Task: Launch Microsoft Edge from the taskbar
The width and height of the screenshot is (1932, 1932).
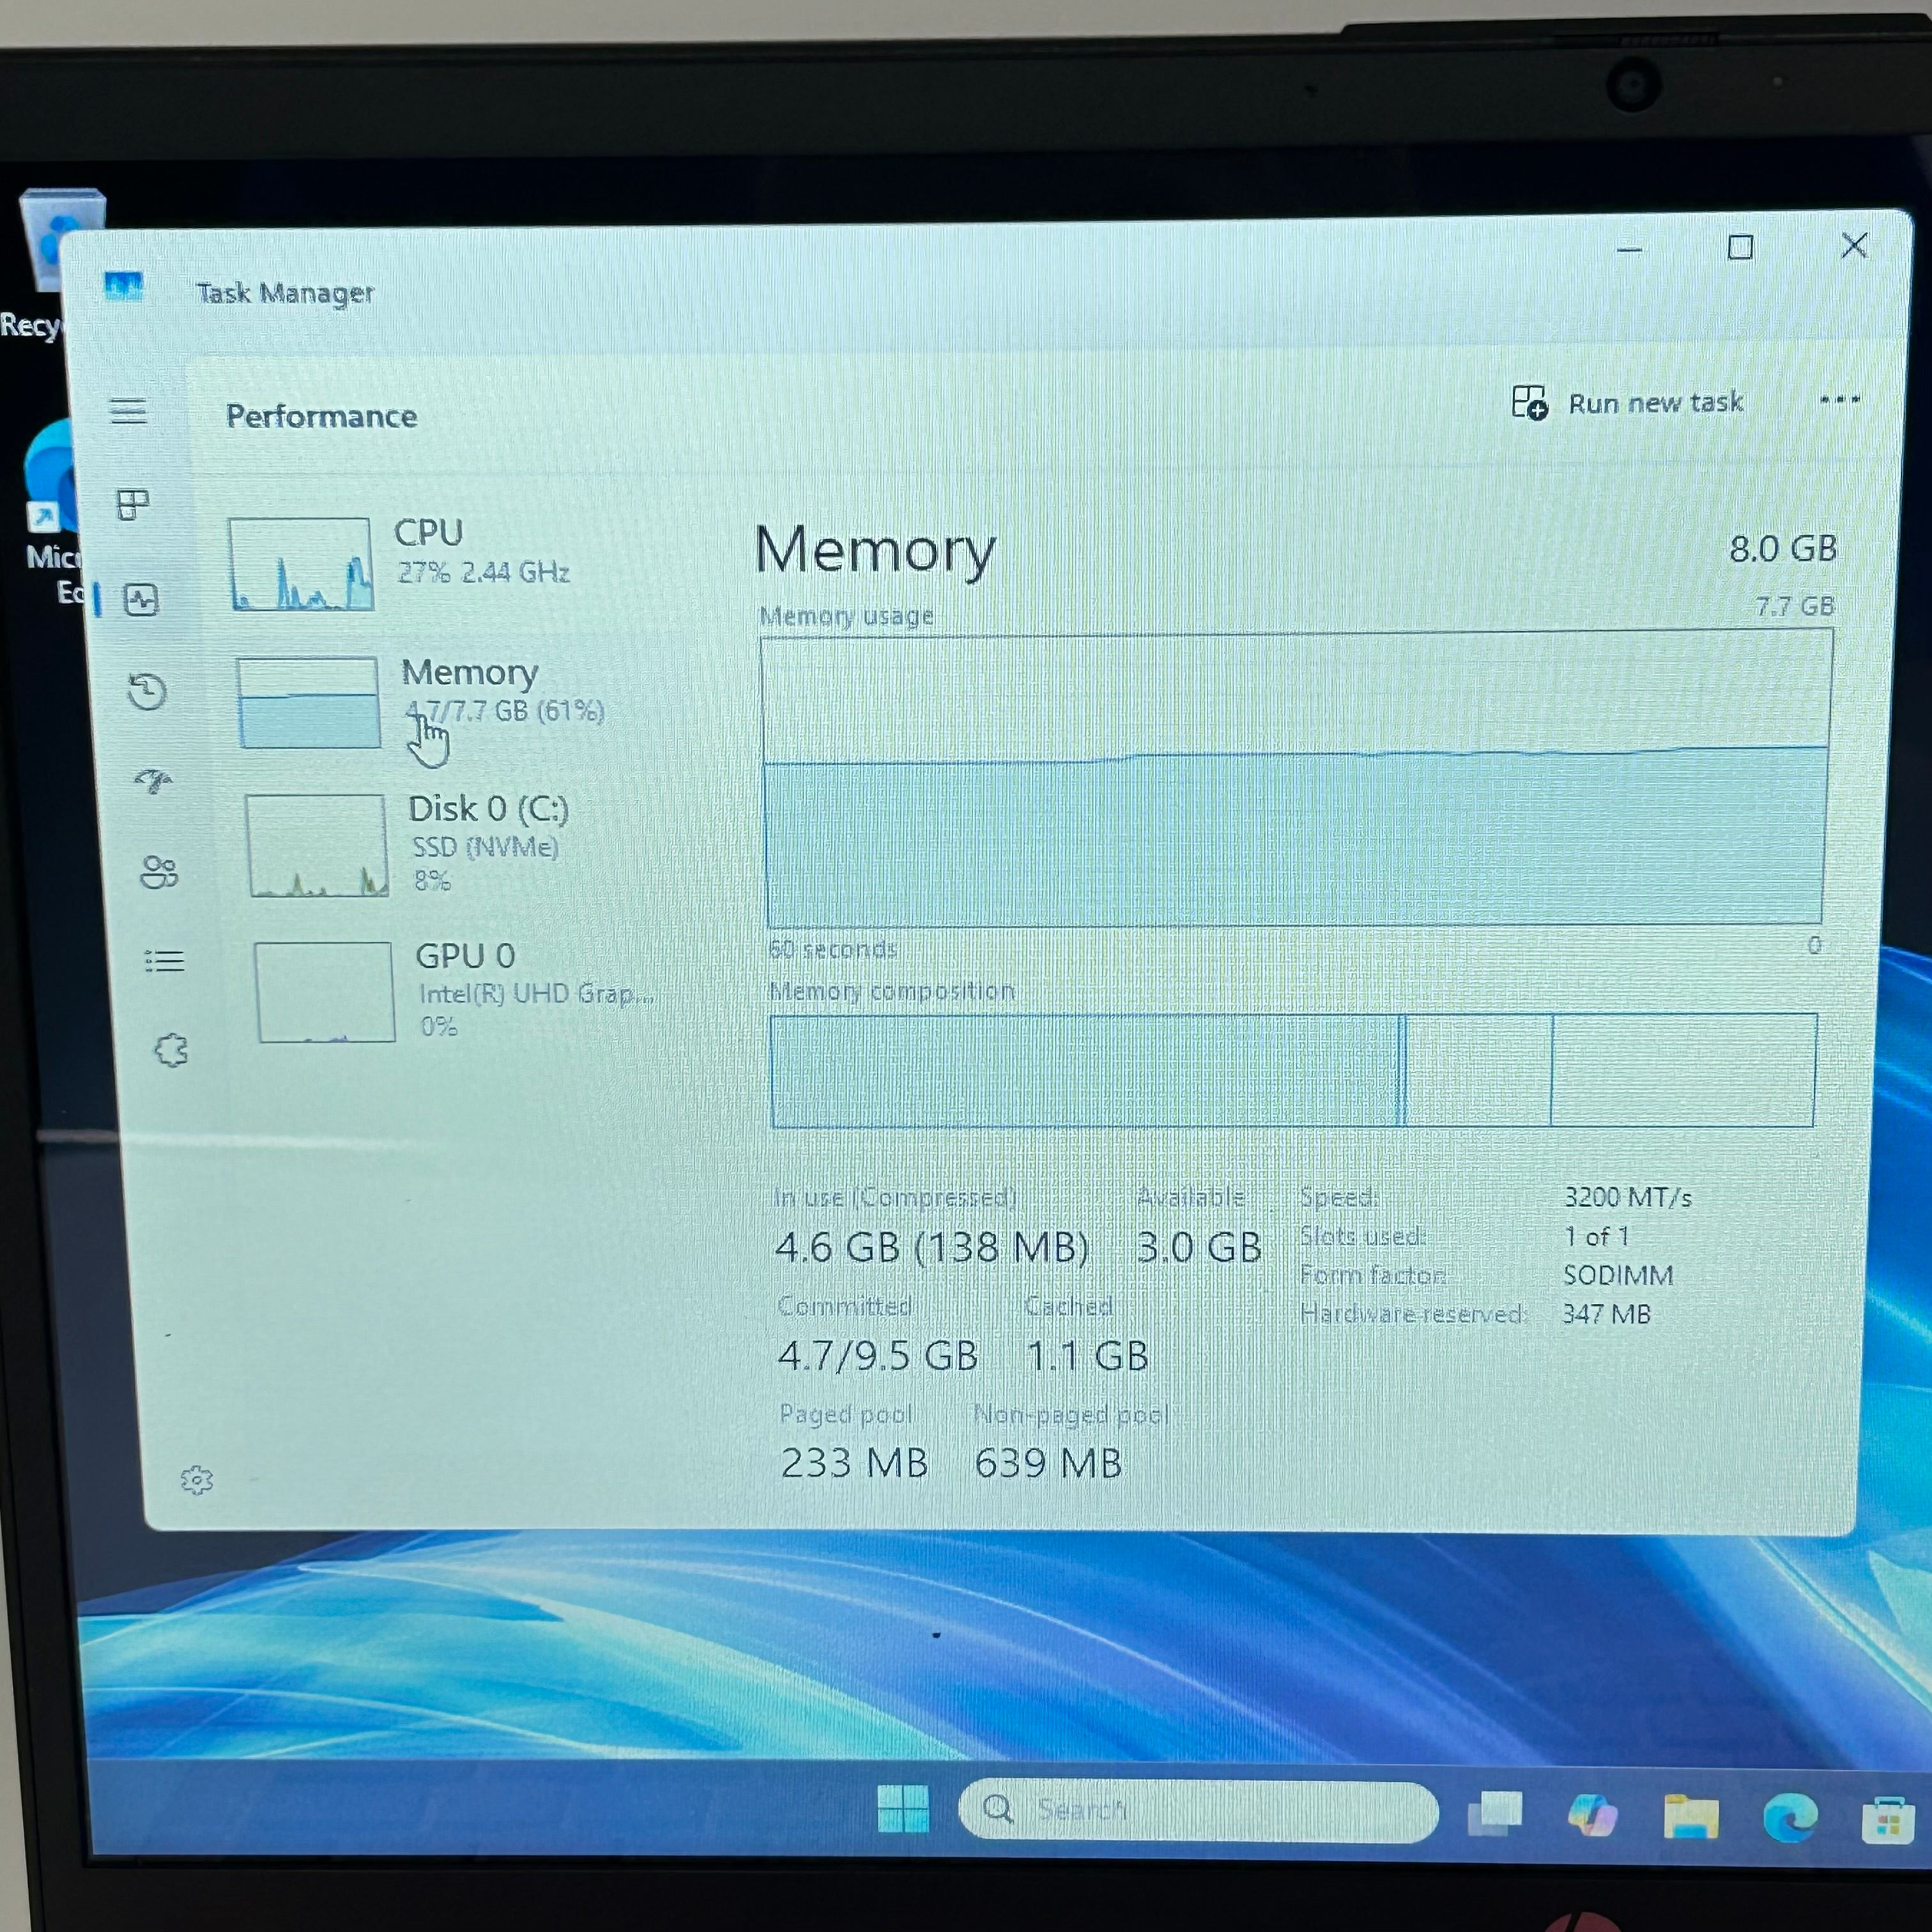Action: pyautogui.click(x=1790, y=1817)
